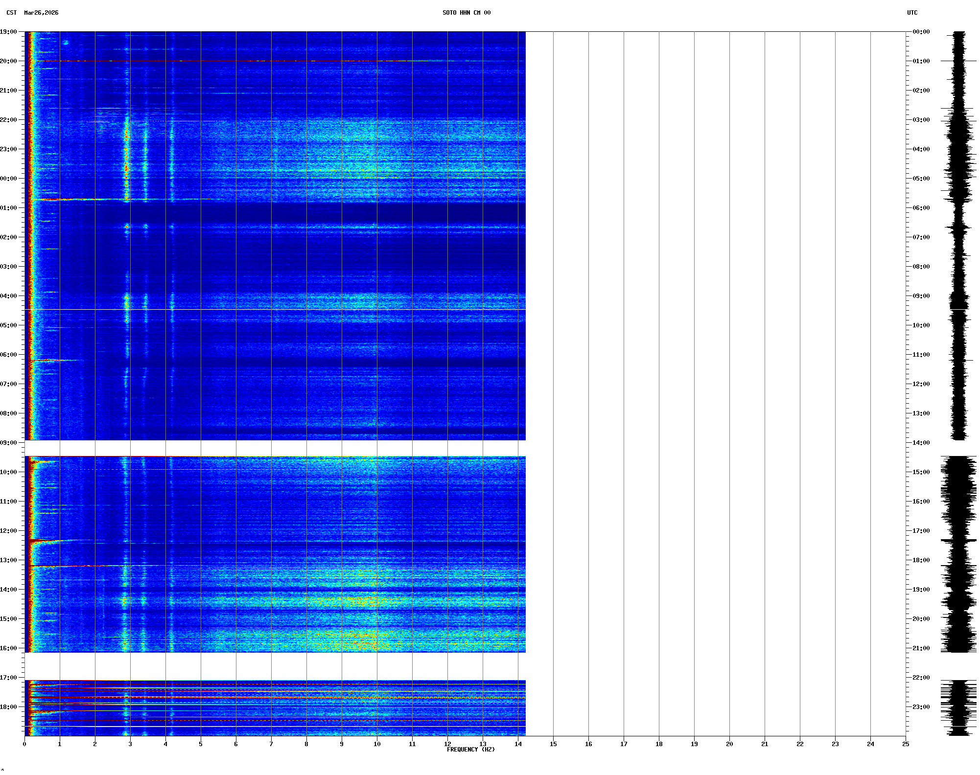Click the CST timezone label in the header
This screenshot has height=775, width=980.
(x=11, y=13)
